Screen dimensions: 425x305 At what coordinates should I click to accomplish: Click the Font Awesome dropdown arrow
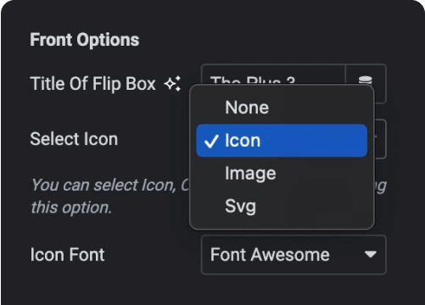coord(371,254)
